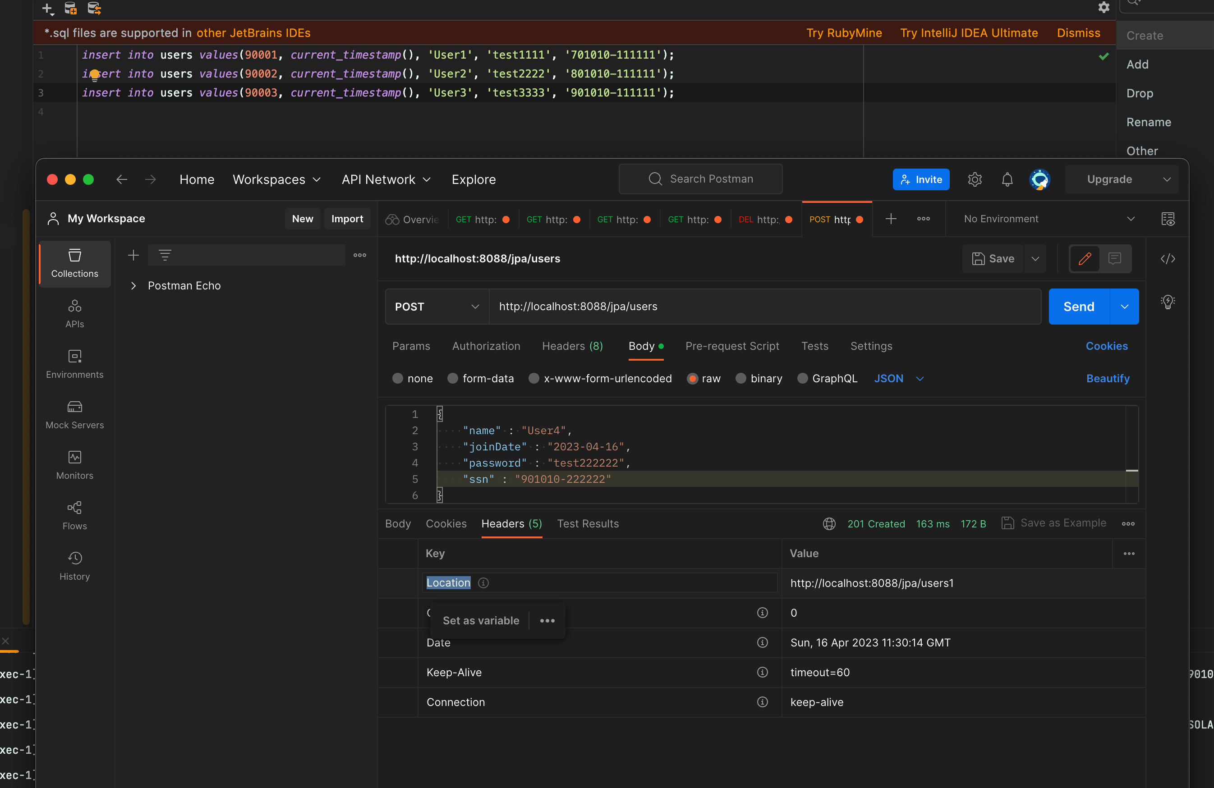Open the Send button arrow dropdown
The image size is (1214, 788).
pos(1124,307)
